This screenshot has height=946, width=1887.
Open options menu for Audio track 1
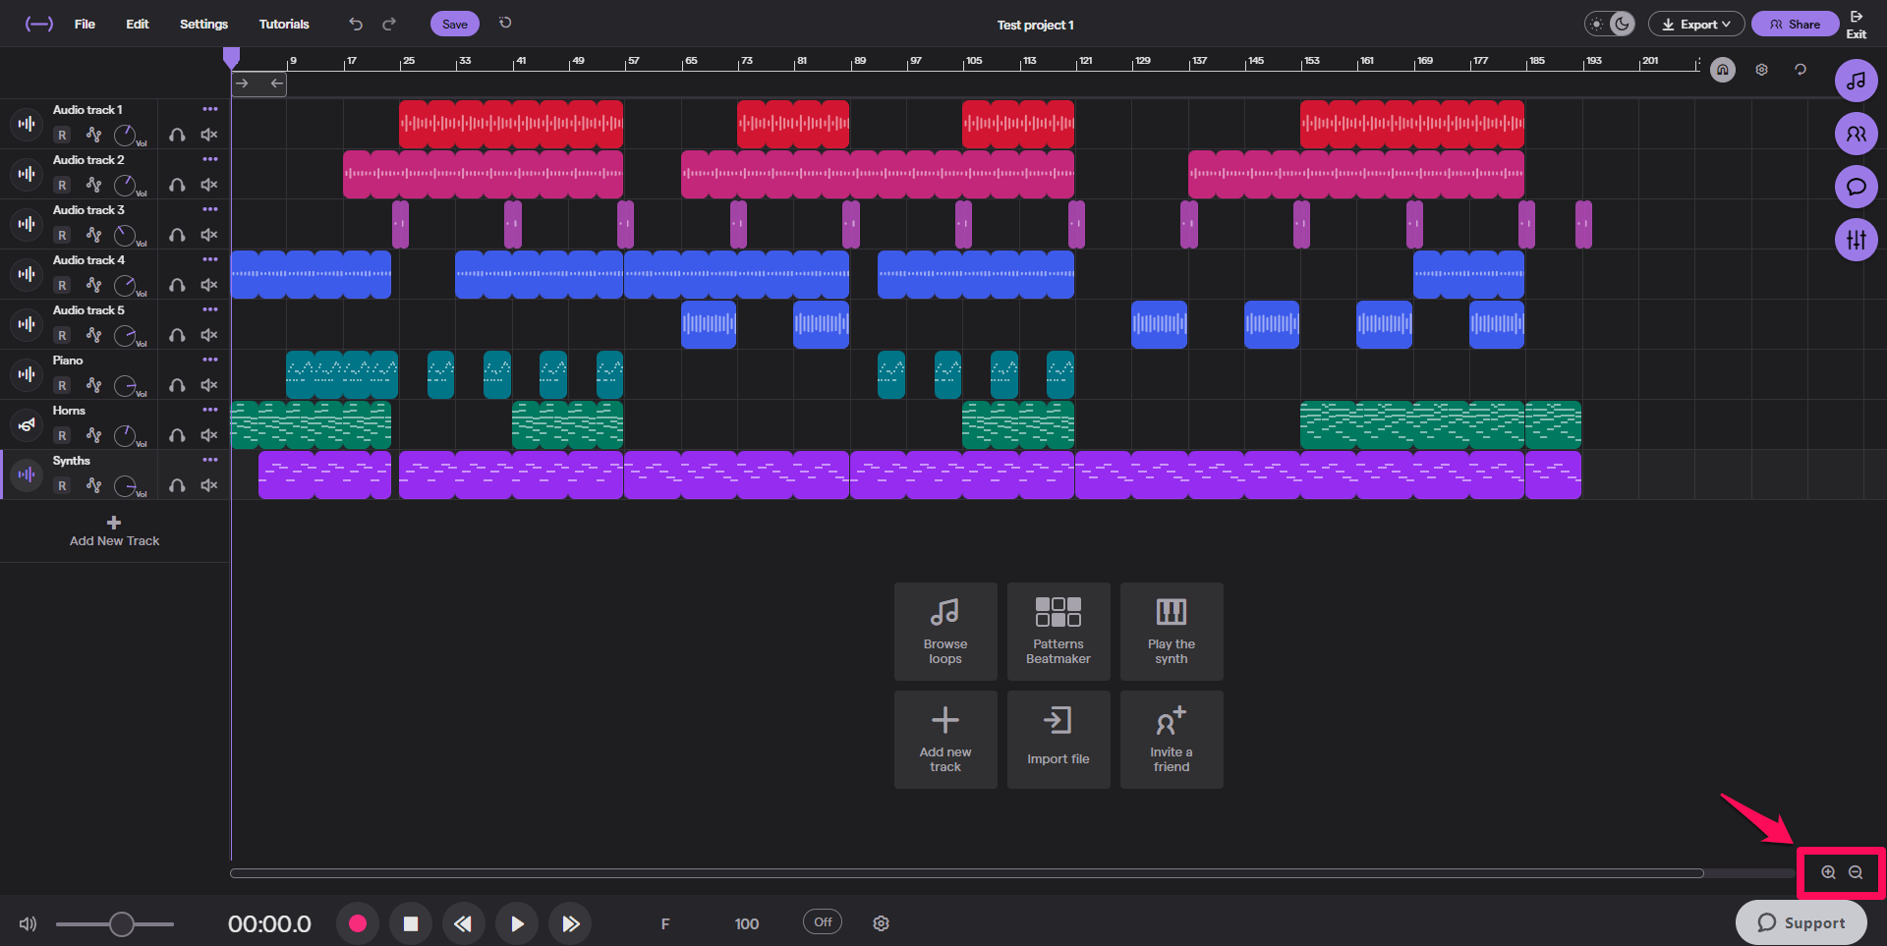(x=210, y=109)
